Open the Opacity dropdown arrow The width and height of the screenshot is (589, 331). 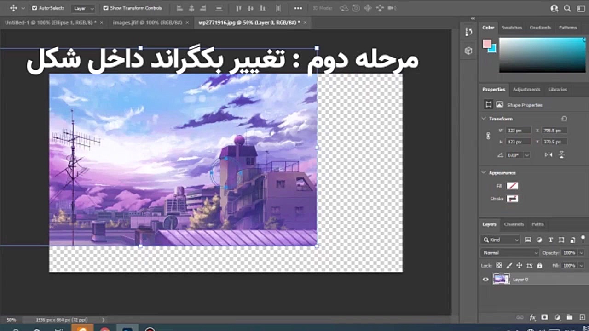[x=581, y=252]
